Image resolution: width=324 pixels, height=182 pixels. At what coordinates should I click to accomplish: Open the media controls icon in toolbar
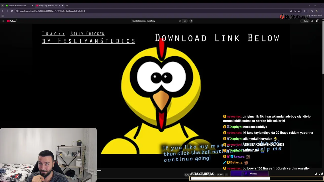click(312, 11)
